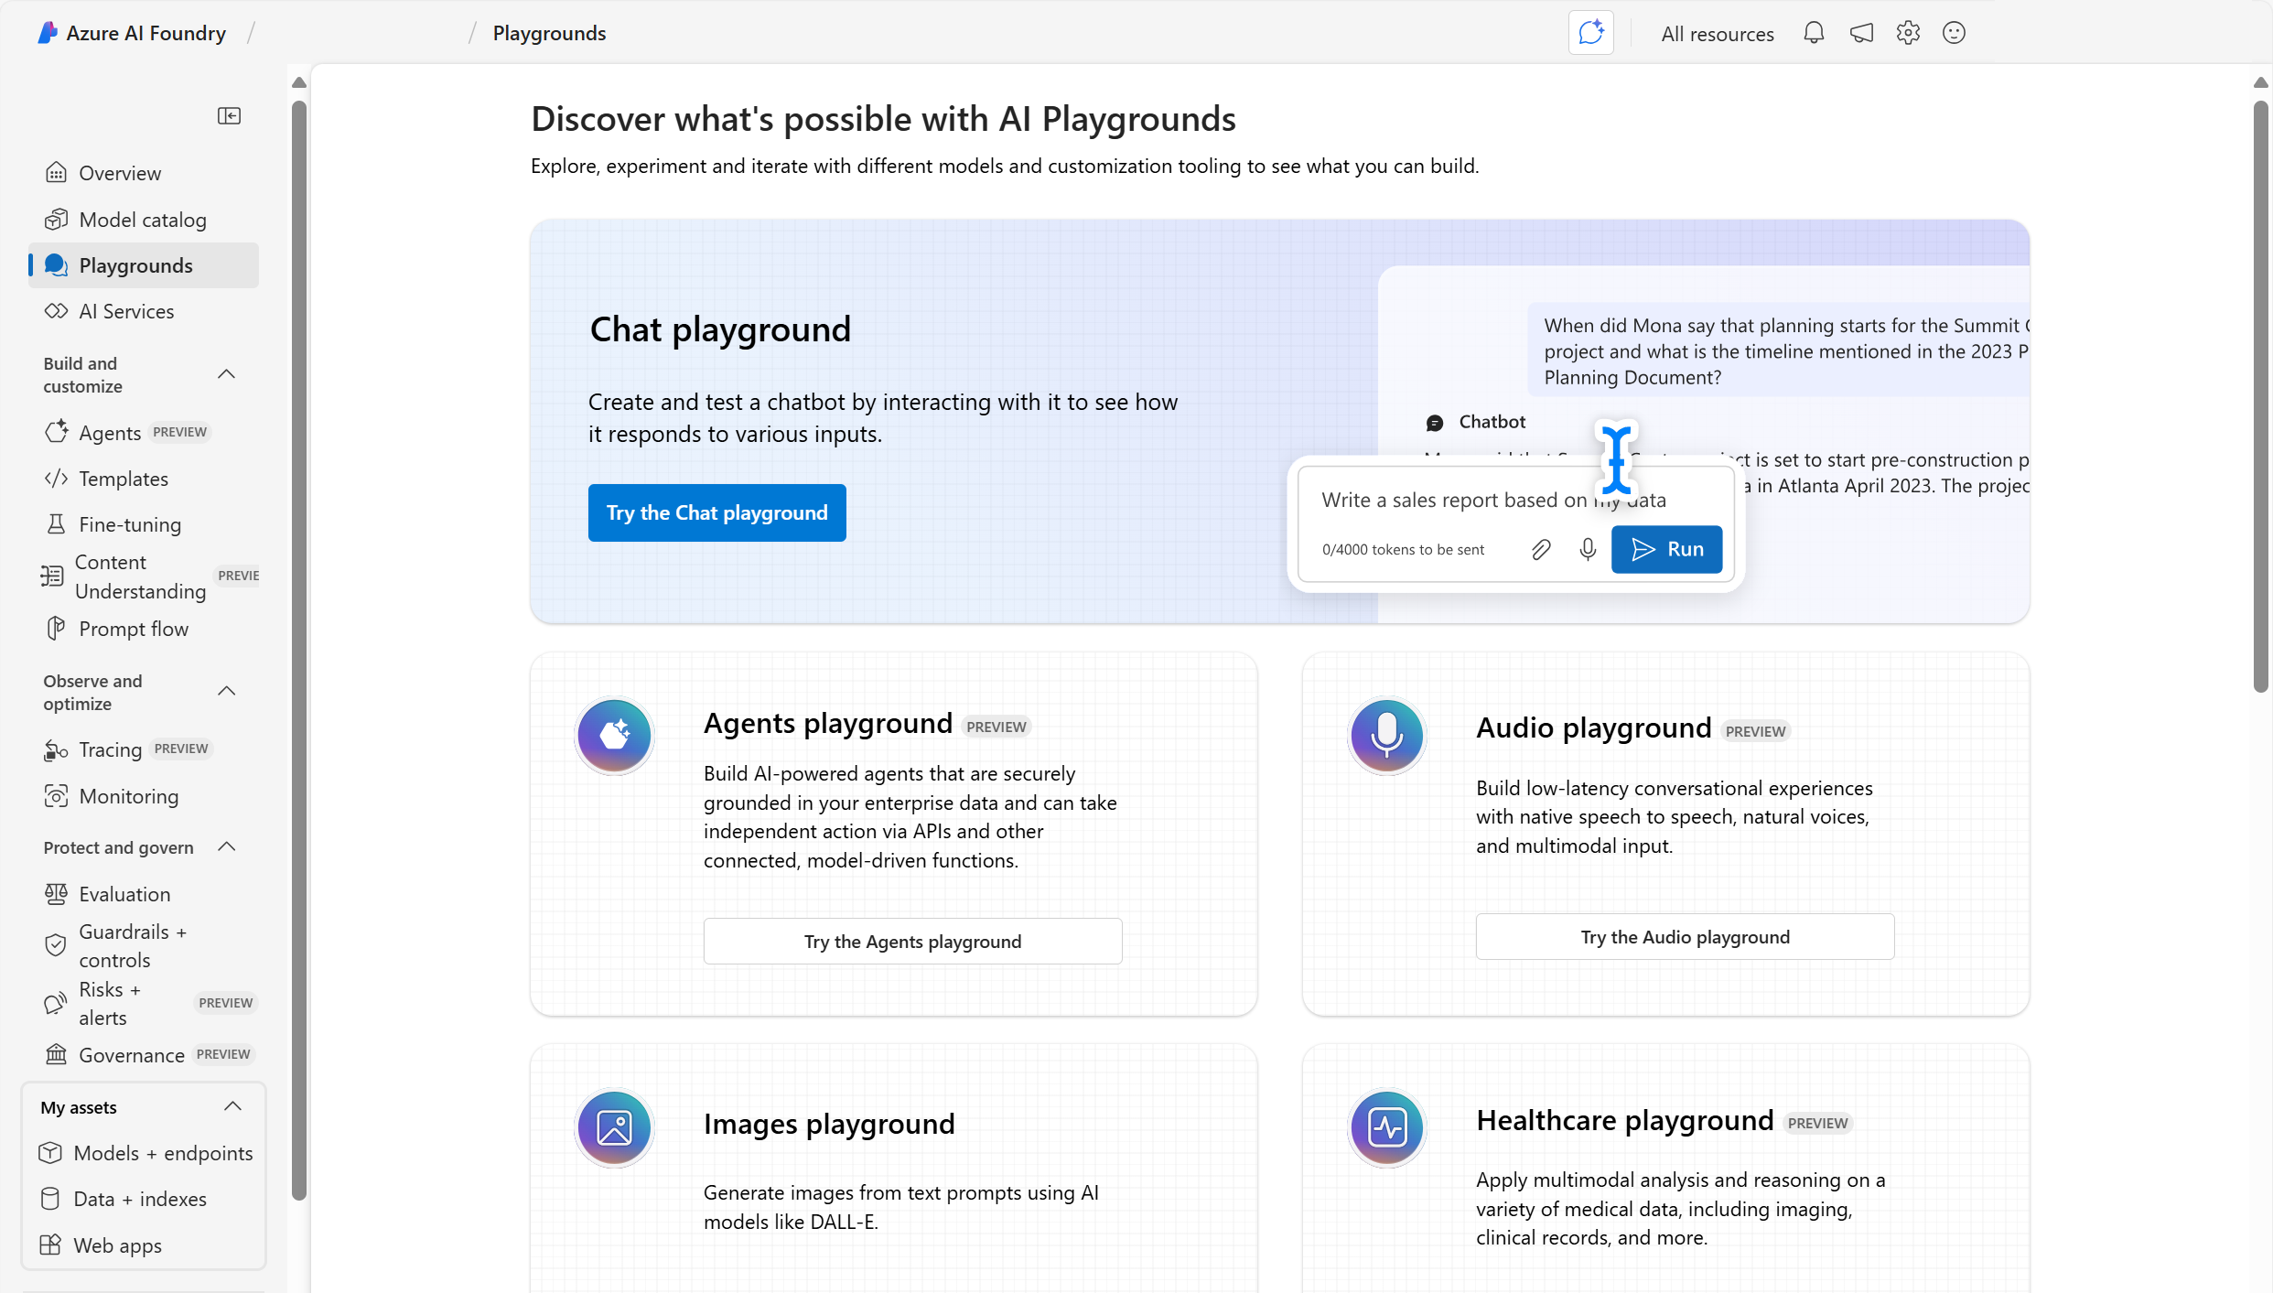Click the Agents sparkle icon in sidebar
The height and width of the screenshot is (1293, 2273).
pyautogui.click(x=56, y=431)
